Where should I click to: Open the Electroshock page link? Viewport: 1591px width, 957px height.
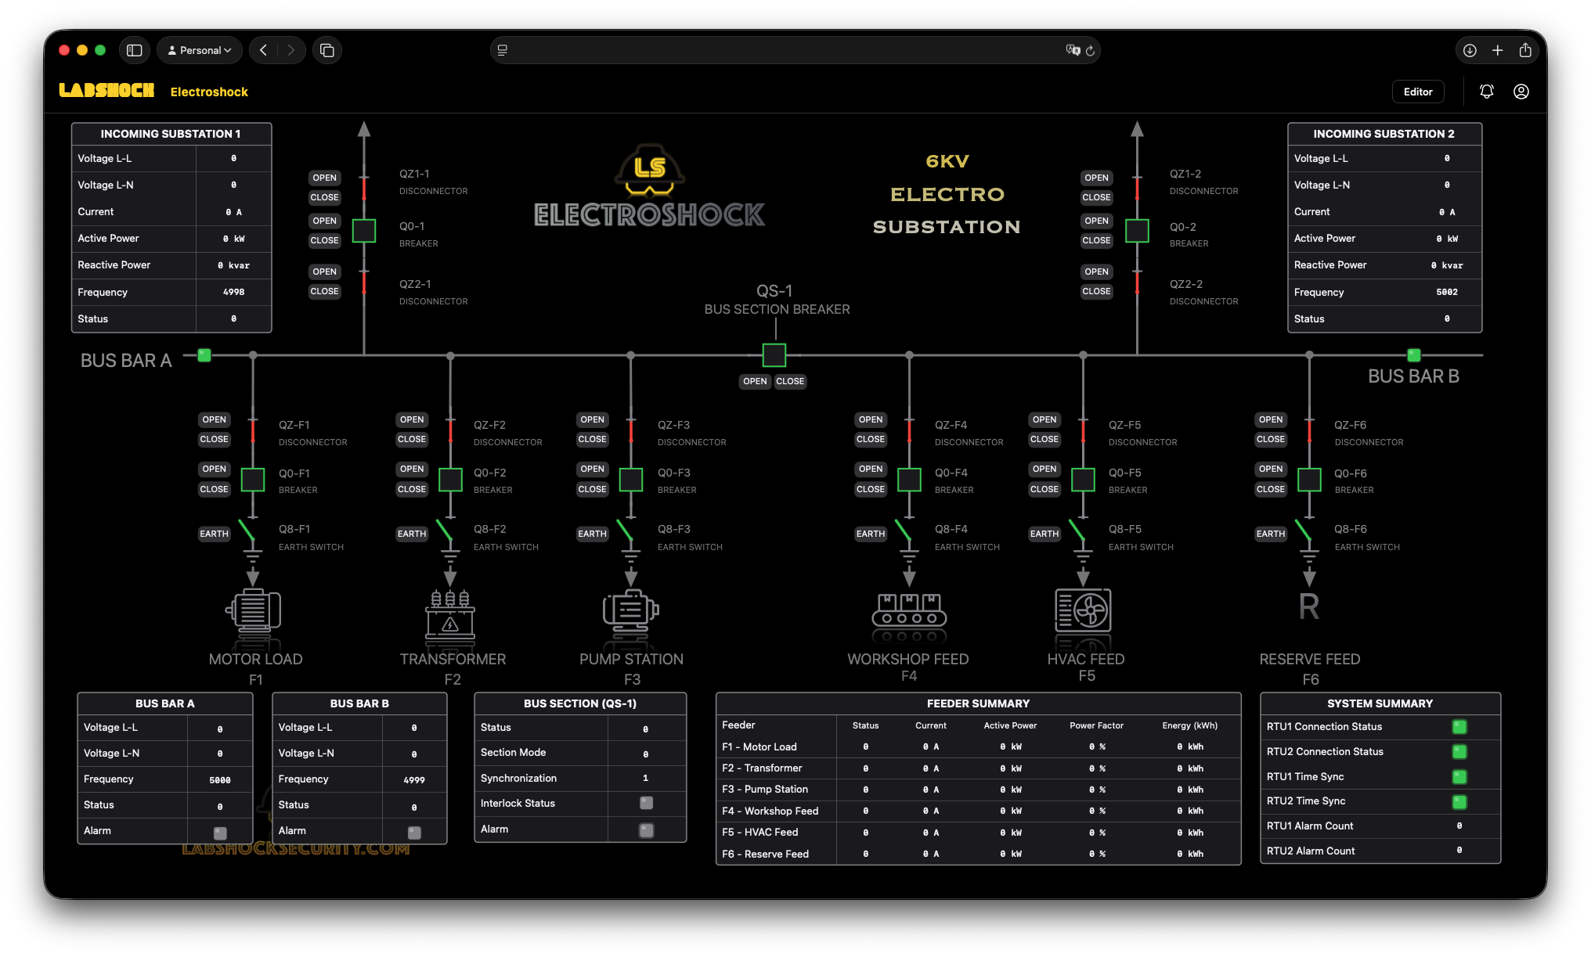pos(209,92)
